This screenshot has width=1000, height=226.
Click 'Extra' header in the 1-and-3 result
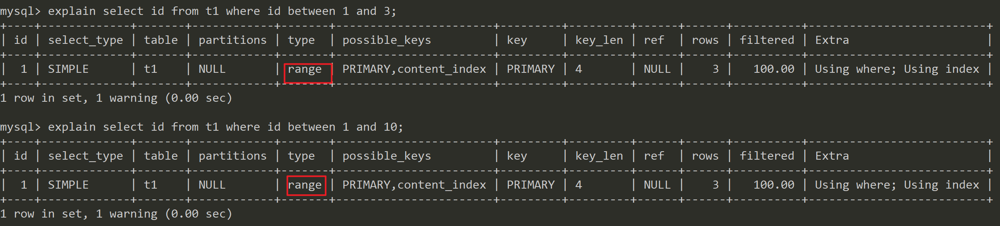pyautogui.click(x=832, y=40)
